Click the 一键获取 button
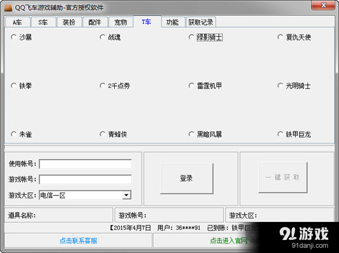The height and width of the screenshot is (253, 339). [283, 177]
